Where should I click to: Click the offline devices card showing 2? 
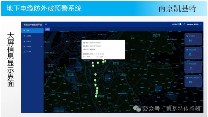[x=193, y=66]
